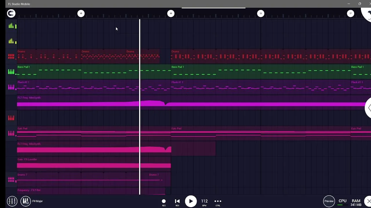Viewport: 371px width, 208px height.
Task: Select the Epic Pad clip at marker 49
Action: tap(261, 133)
